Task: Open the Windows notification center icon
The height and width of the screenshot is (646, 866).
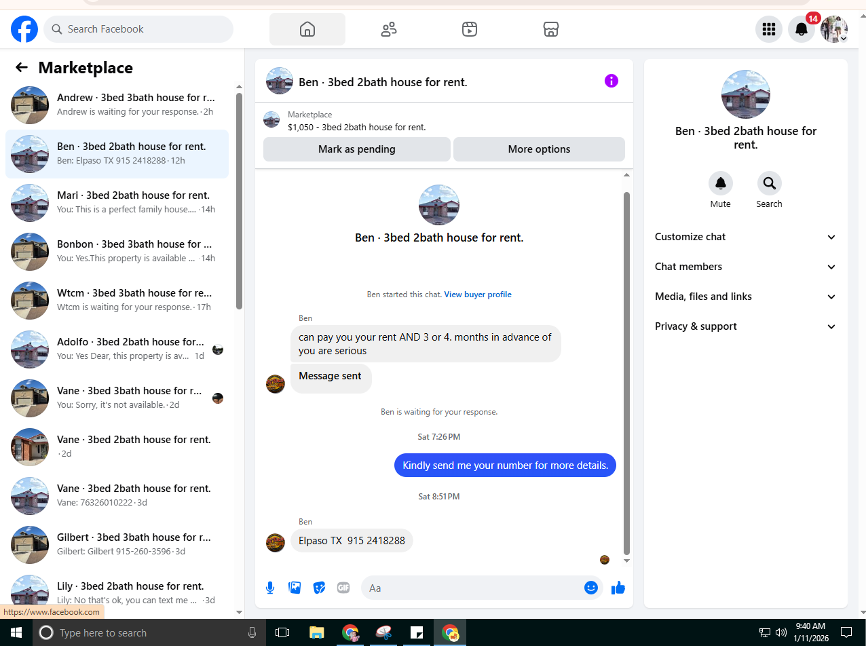Action: pyautogui.click(x=846, y=632)
